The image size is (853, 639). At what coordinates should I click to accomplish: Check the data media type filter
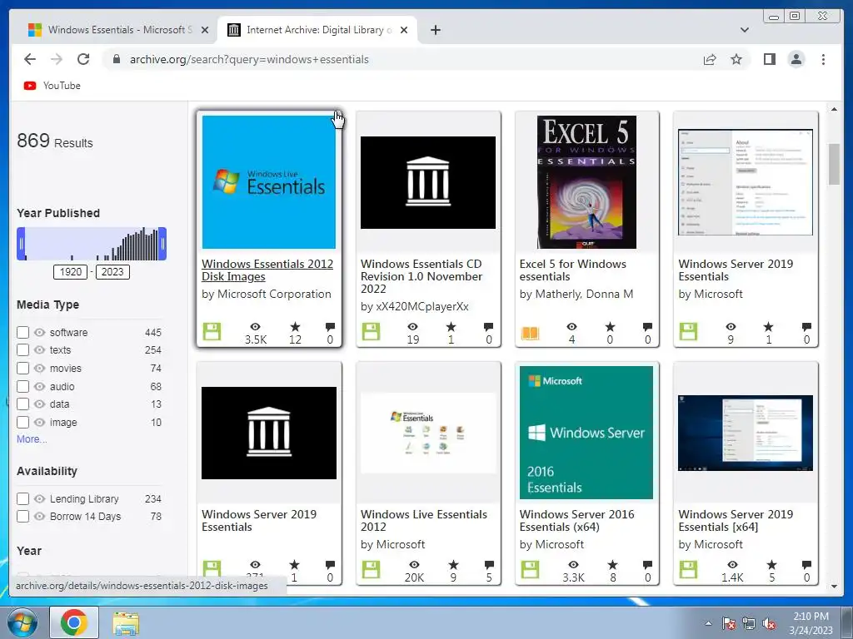pos(22,404)
